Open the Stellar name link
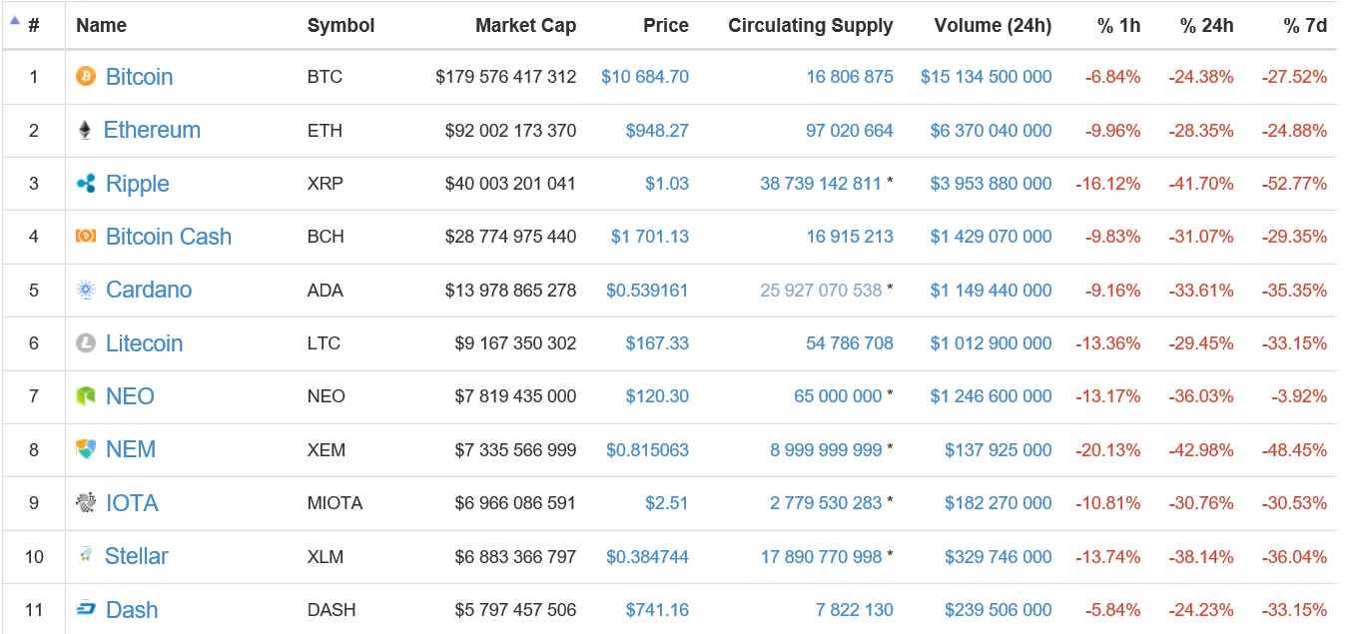Viewport: 1351px width, 634px height. 137,556
